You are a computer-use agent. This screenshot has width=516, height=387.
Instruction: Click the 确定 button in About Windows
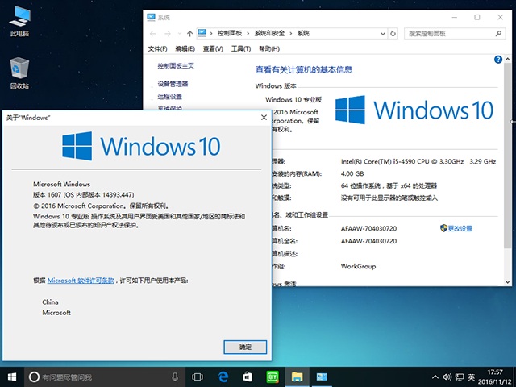click(245, 347)
